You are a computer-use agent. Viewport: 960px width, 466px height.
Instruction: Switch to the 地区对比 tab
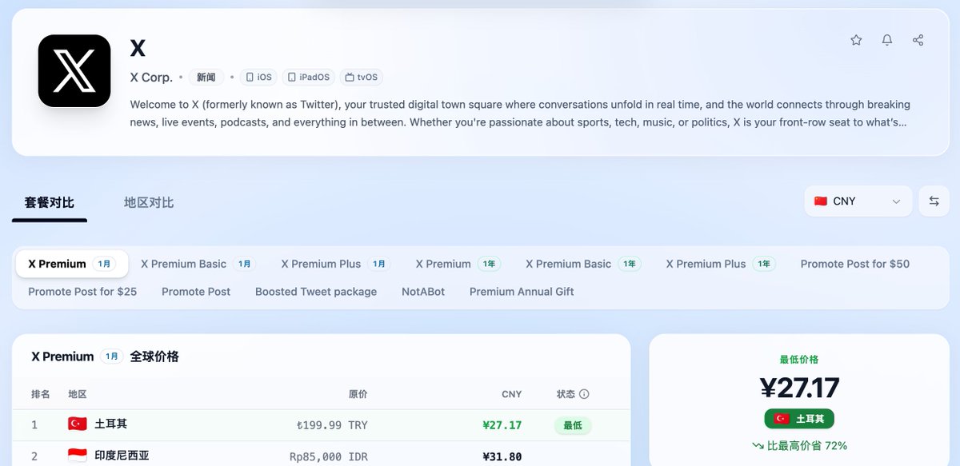149,202
